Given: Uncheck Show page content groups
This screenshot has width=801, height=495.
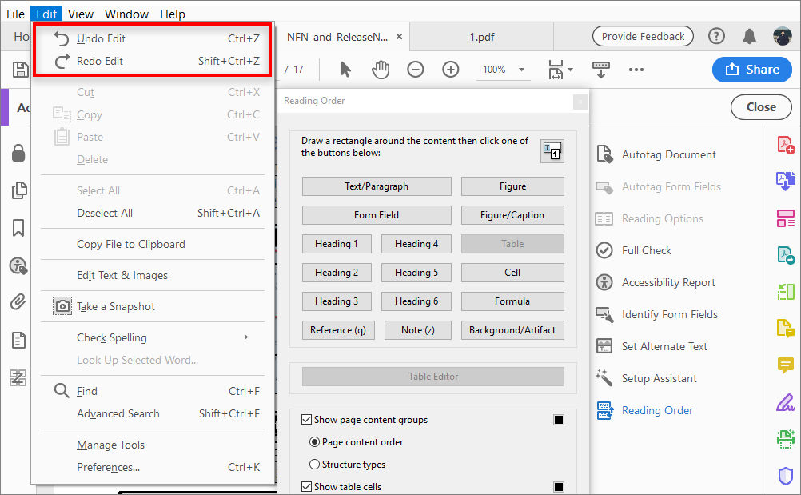Looking at the screenshot, I should (306, 419).
